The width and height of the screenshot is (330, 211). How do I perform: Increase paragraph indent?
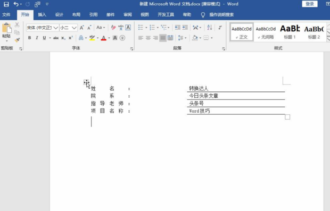tap(185, 28)
